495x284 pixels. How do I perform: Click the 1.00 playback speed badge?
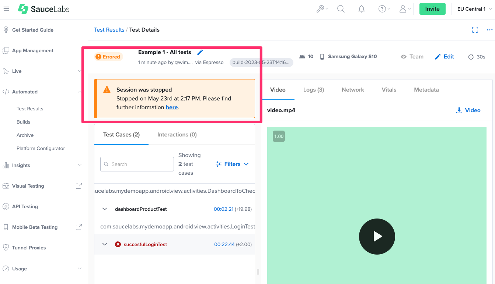click(x=279, y=136)
